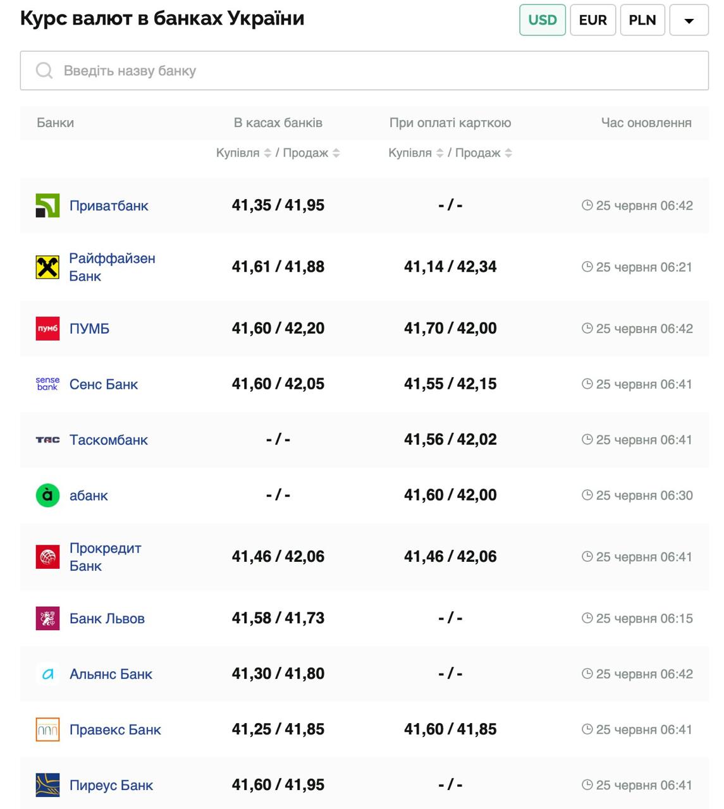This screenshot has height=809, width=724.
Task: Switch to the PLN currency tab
Action: click(642, 20)
